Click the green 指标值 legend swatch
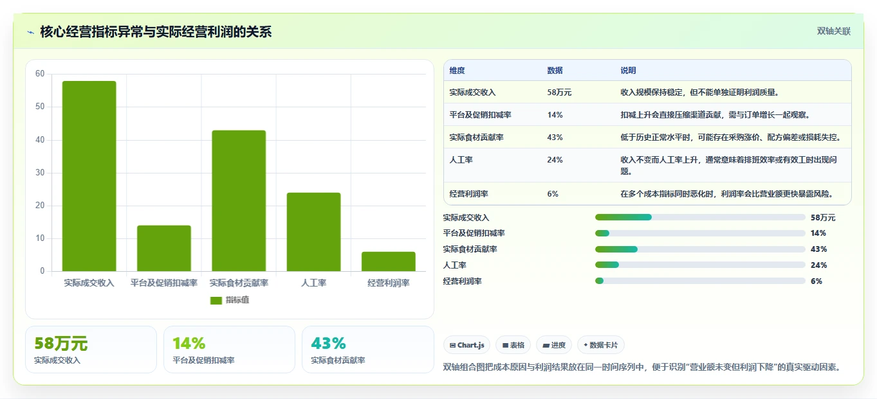 (216, 300)
